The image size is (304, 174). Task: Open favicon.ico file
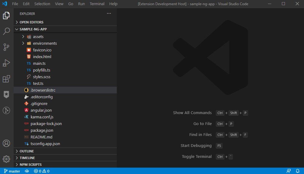[65, 50]
